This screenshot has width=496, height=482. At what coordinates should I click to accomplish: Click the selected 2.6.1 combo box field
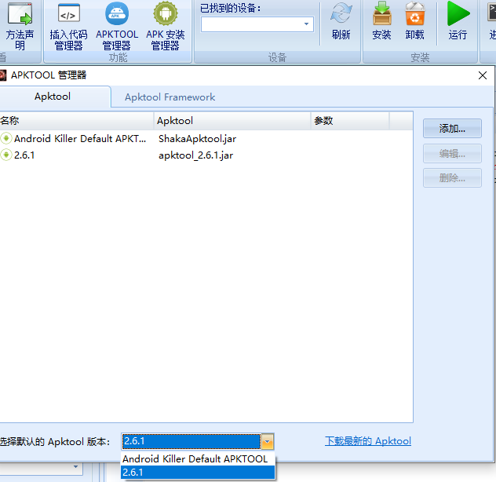click(191, 441)
